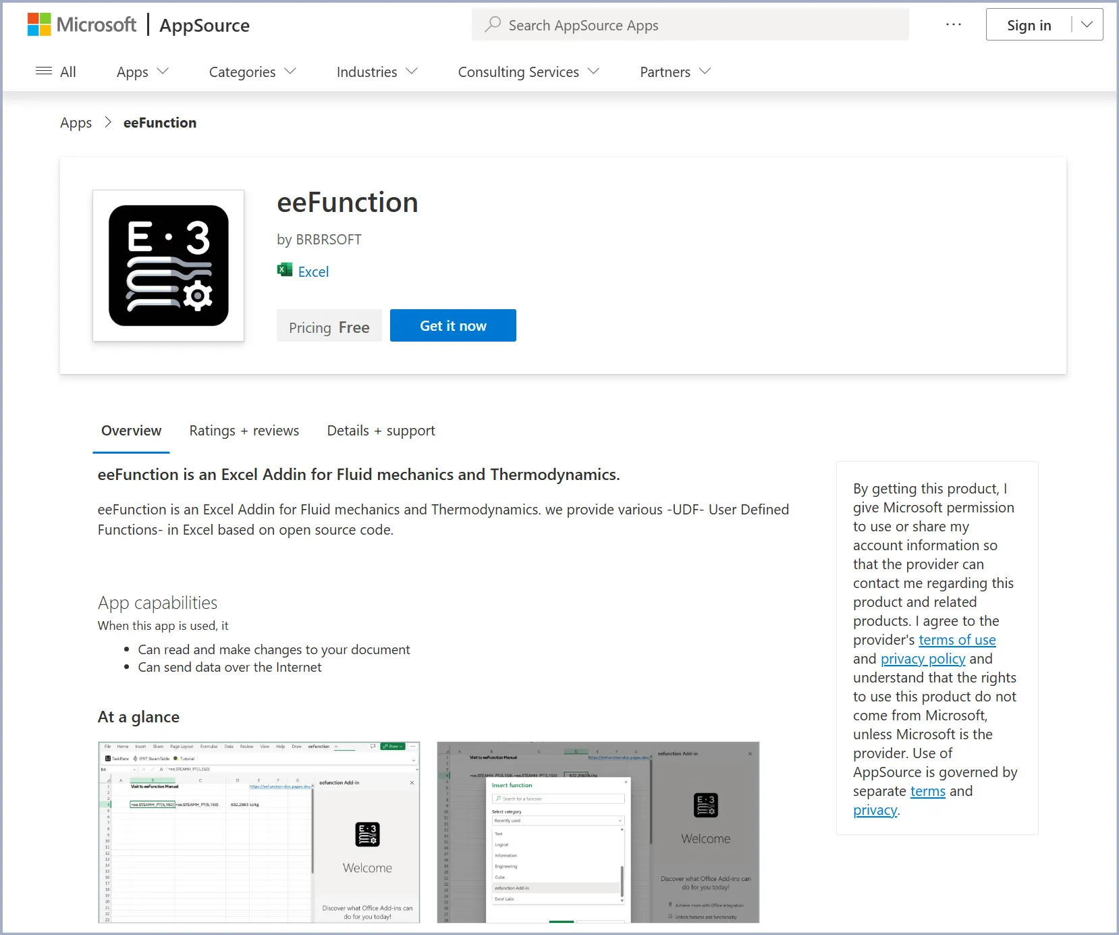
Task: Click the eeFunction app logo icon
Action: [168, 265]
